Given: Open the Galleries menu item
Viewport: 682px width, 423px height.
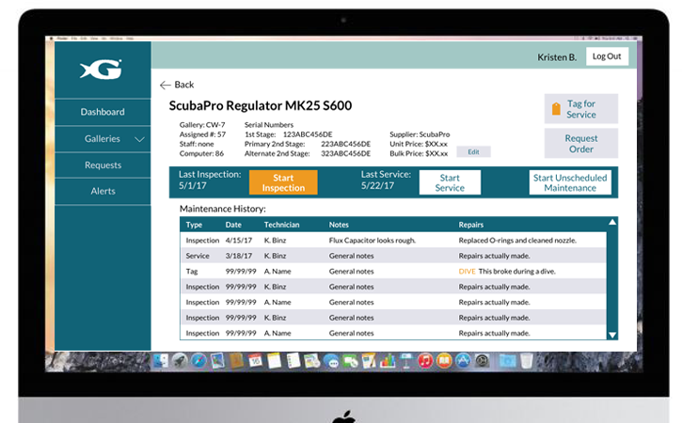Looking at the screenshot, I should pyautogui.click(x=103, y=139).
